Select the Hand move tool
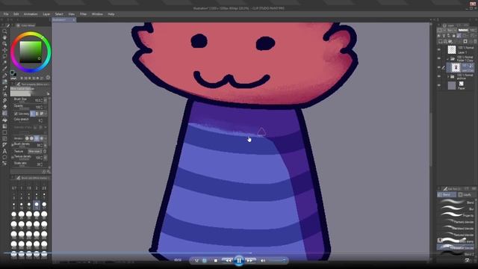 pyautogui.click(x=4, y=37)
